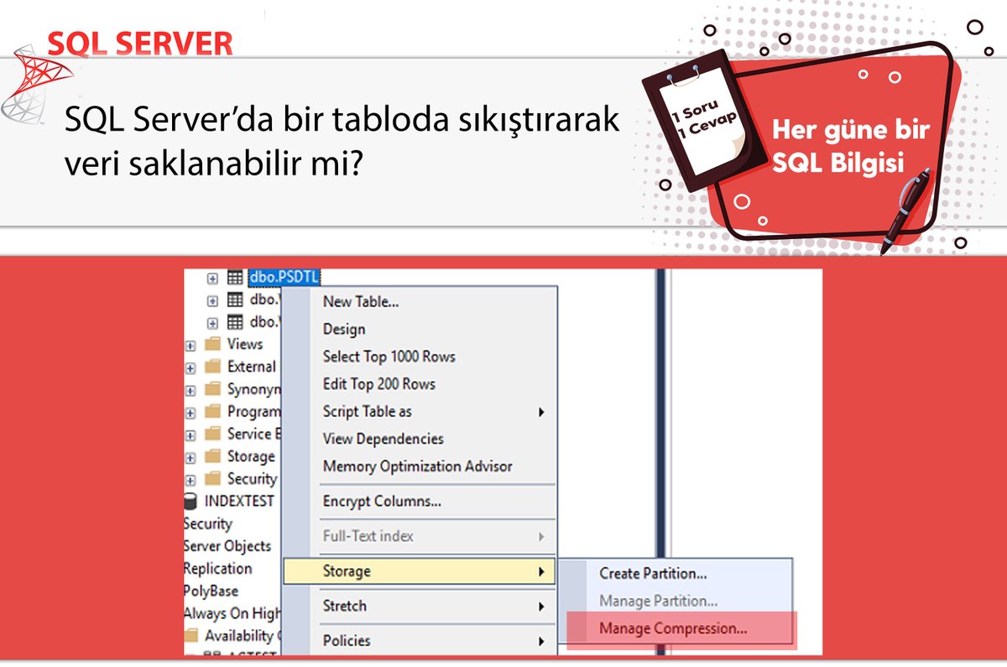1007x667 pixels.
Task: Click the External folder icon in tree
Action: [x=212, y=367]
